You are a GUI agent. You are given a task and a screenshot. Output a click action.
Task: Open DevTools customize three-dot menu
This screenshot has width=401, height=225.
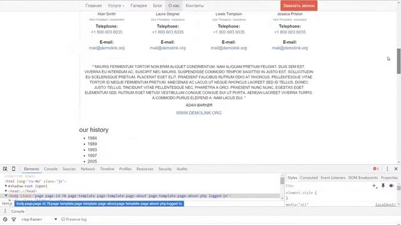pos(387,169)
